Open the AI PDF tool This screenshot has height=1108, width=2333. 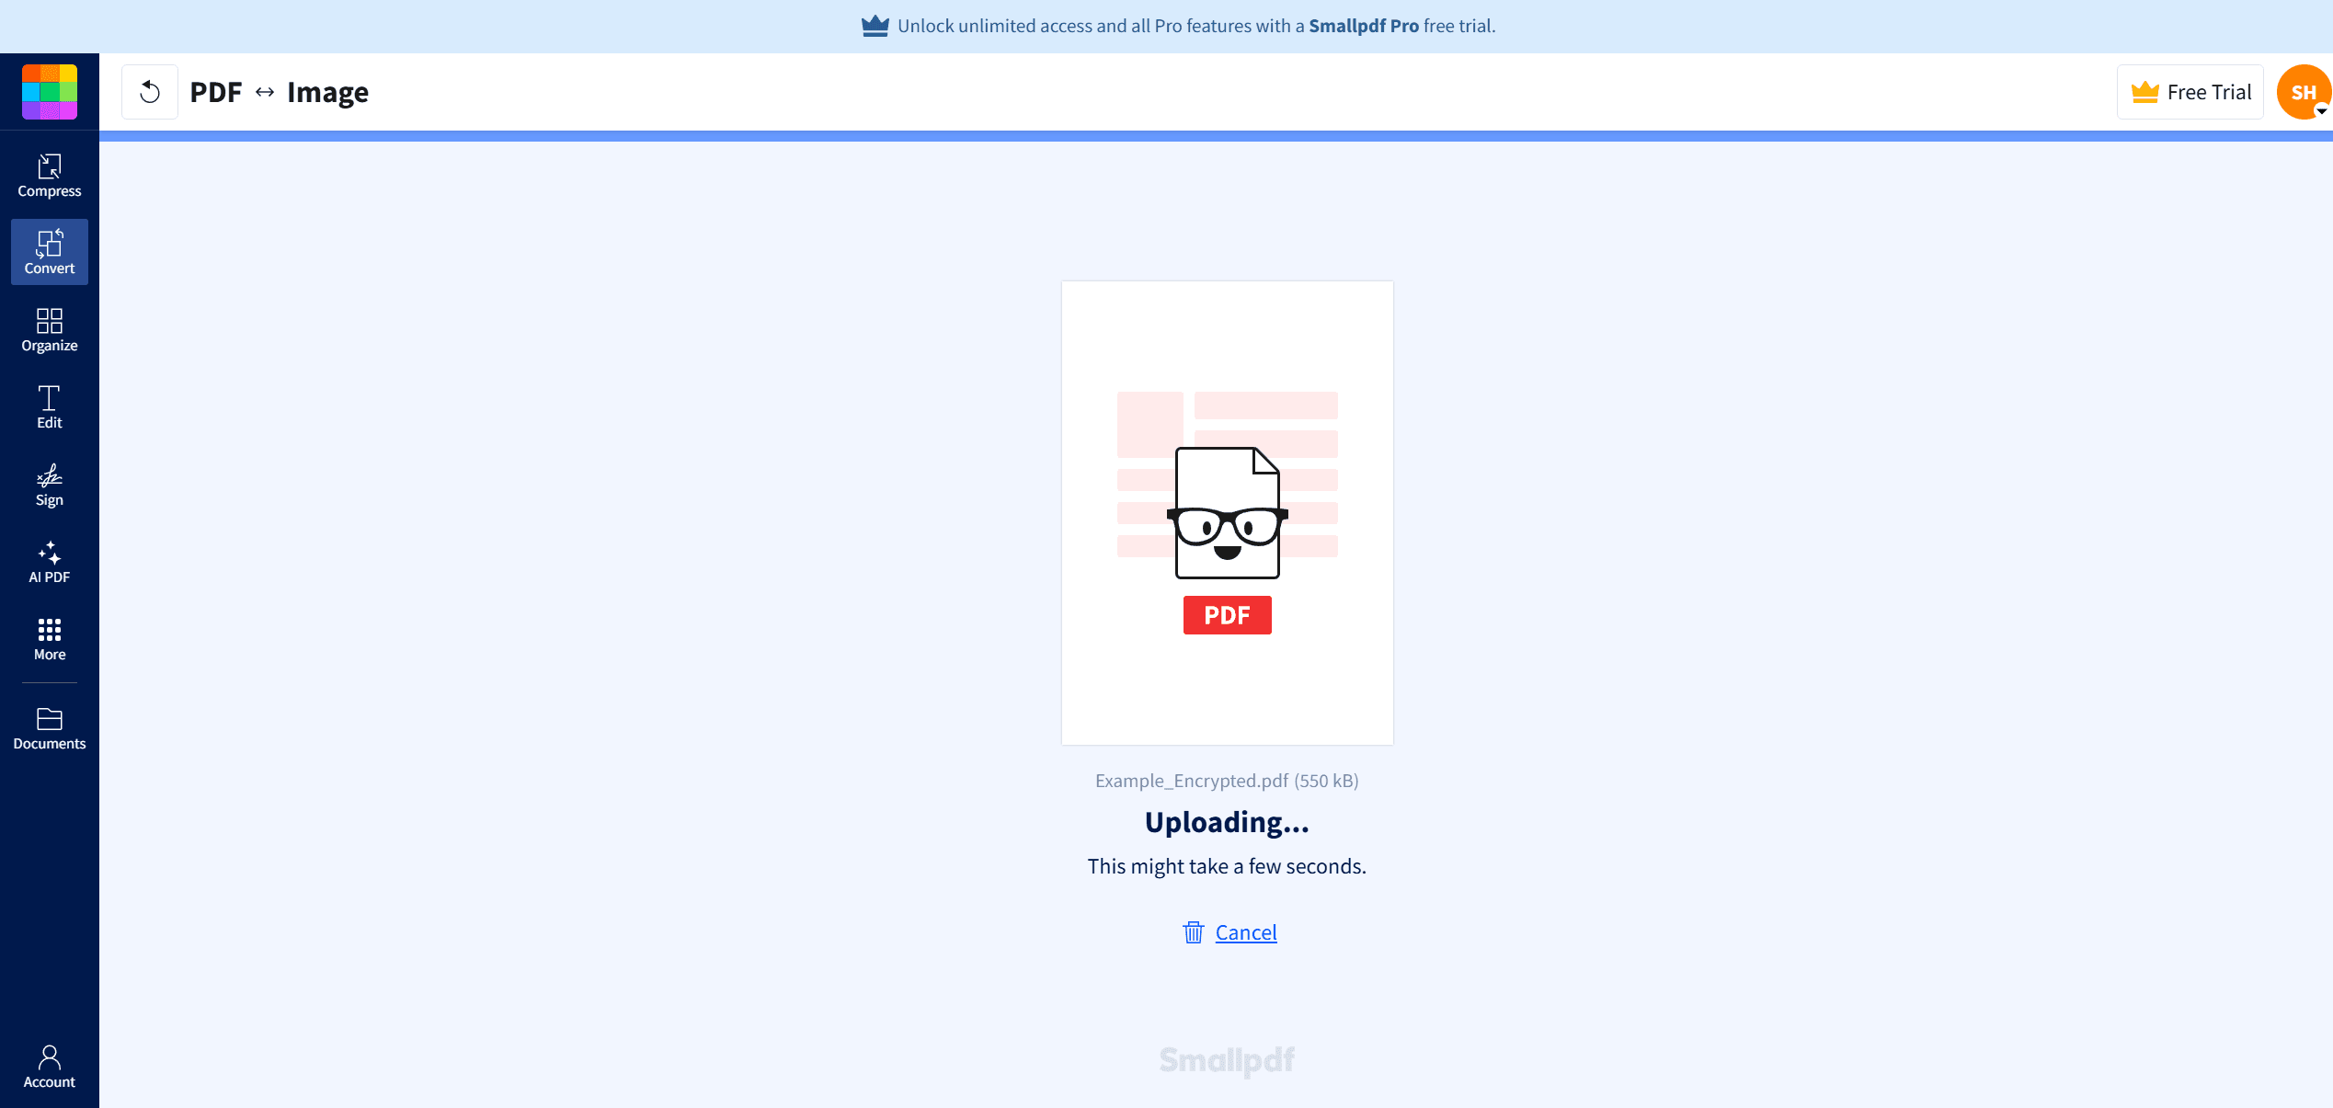(49, 562)
